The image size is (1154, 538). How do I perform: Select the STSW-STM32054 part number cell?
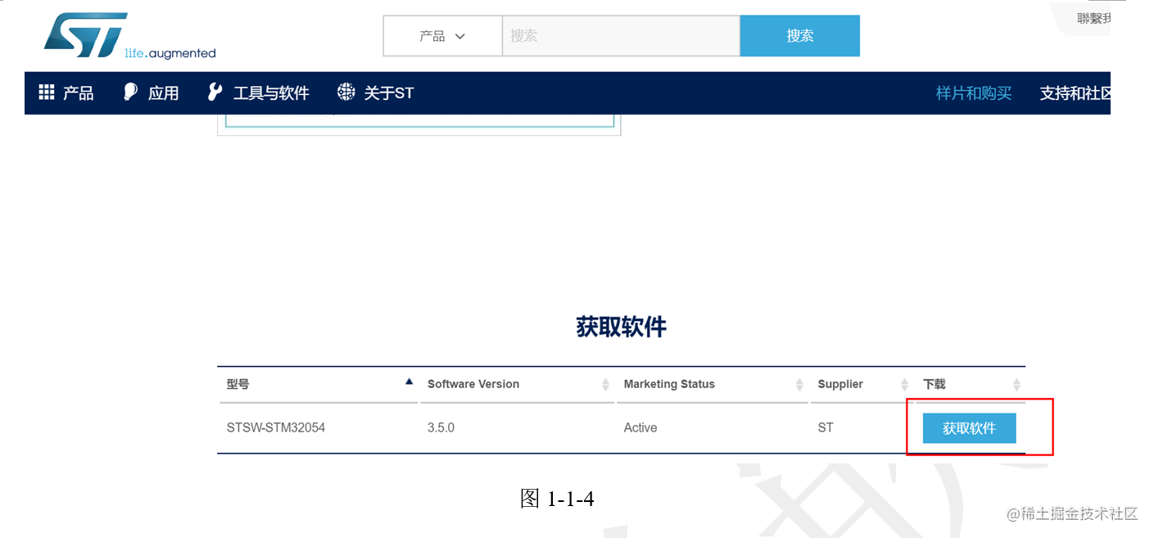click(276, 427)
